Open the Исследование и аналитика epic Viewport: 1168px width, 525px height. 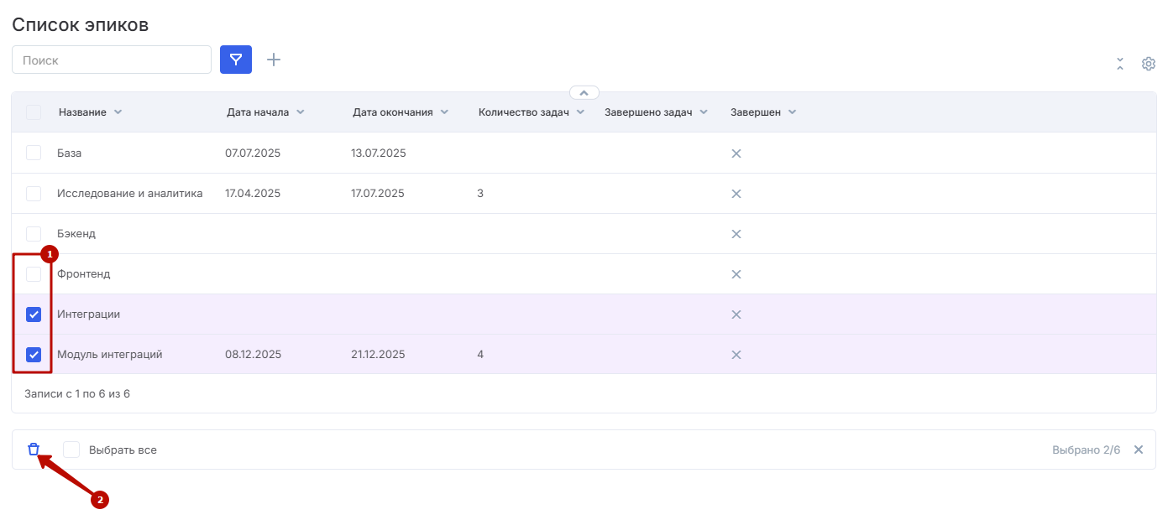coord(129,194)
